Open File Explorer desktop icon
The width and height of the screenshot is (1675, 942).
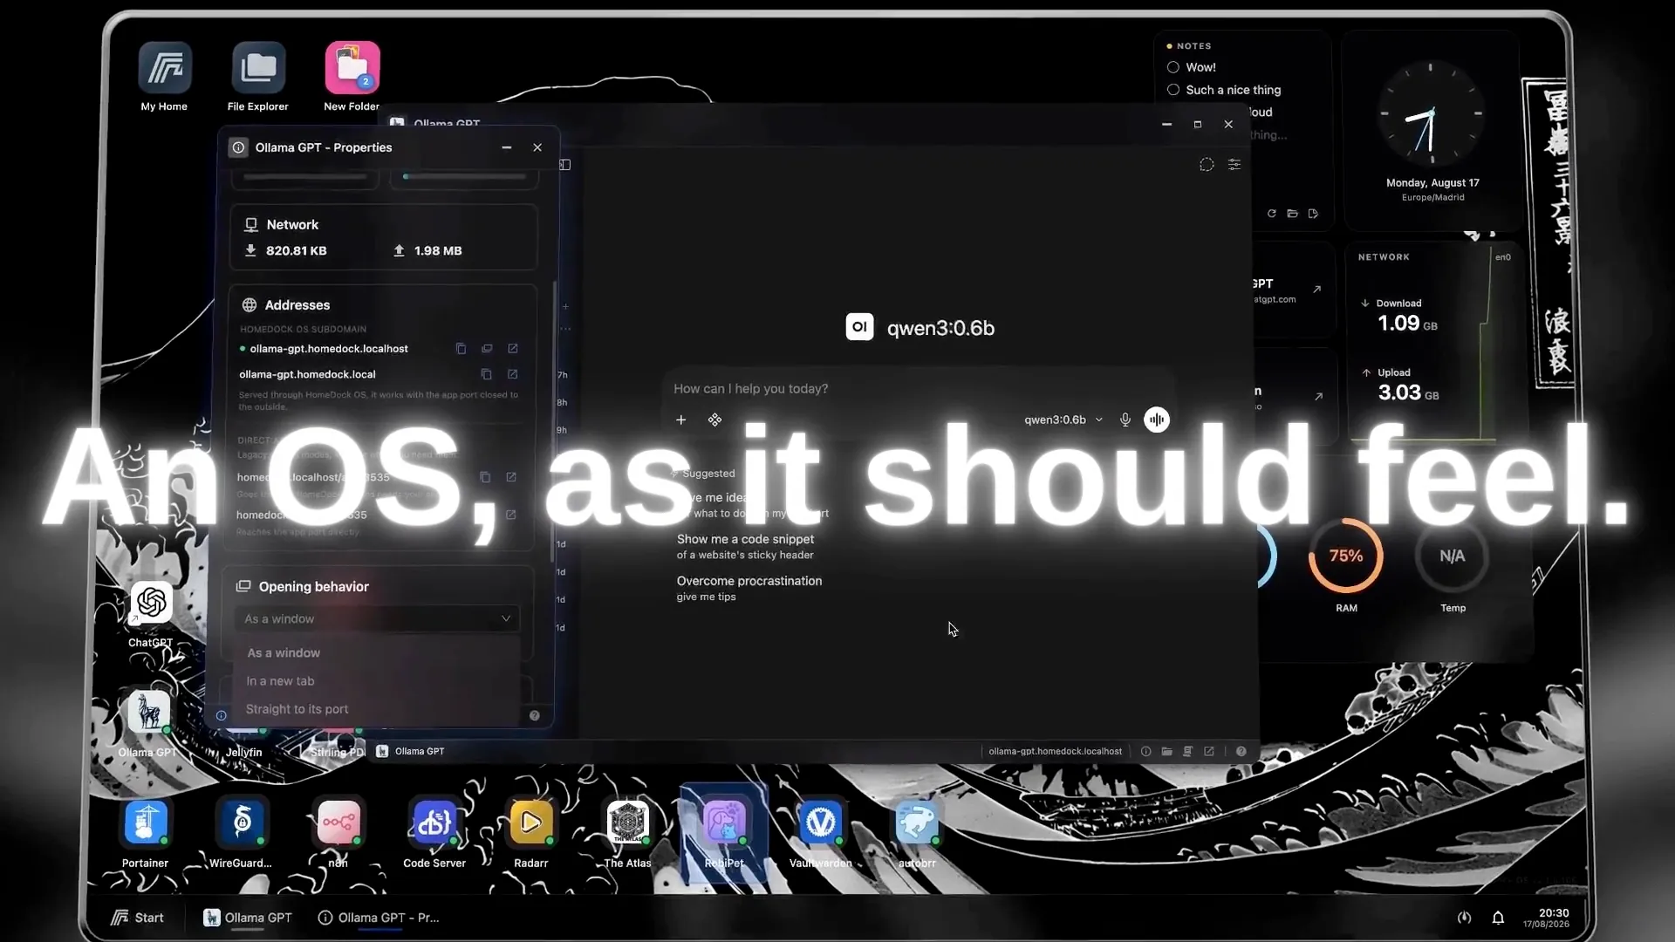258,68
